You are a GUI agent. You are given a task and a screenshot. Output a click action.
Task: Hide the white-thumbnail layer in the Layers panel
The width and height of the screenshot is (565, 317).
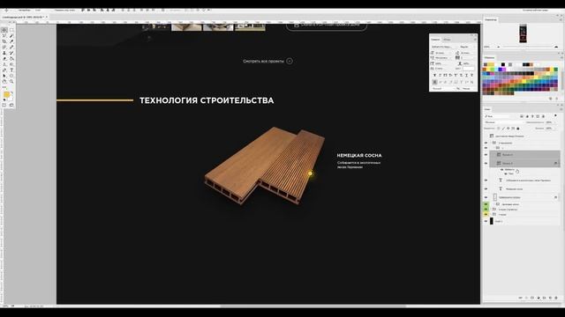pyautogui.click(x=486, y=197)
